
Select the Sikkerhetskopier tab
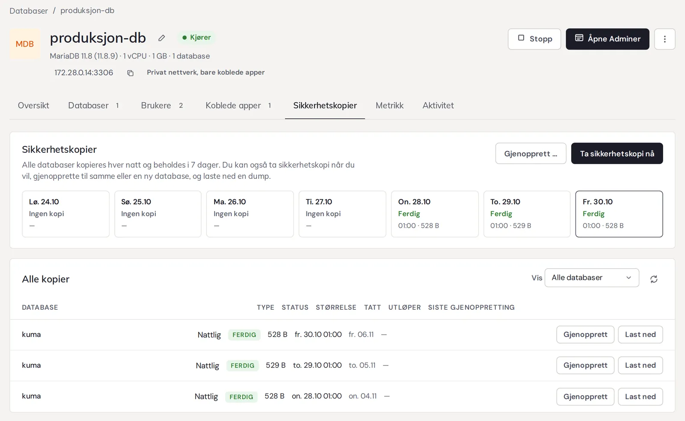point(325,106)
